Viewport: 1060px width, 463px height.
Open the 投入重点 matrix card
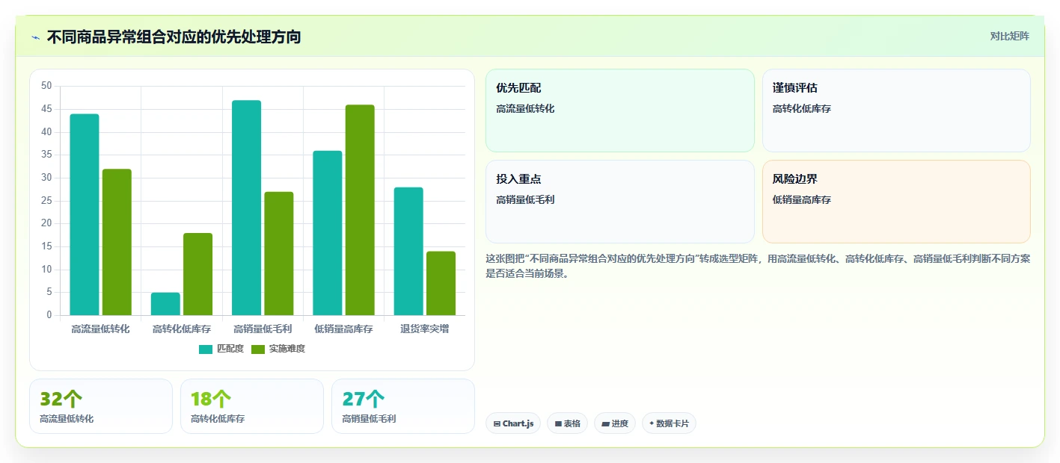click(x=620, y=202)
